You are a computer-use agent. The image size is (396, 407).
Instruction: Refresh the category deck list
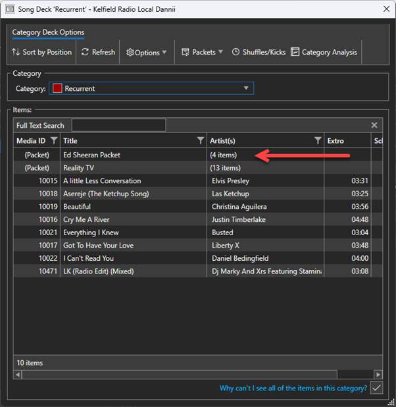(98, 52)
